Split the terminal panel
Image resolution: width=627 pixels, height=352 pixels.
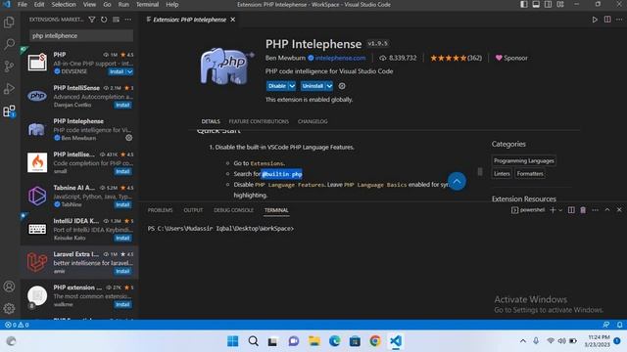coord(571,210)
